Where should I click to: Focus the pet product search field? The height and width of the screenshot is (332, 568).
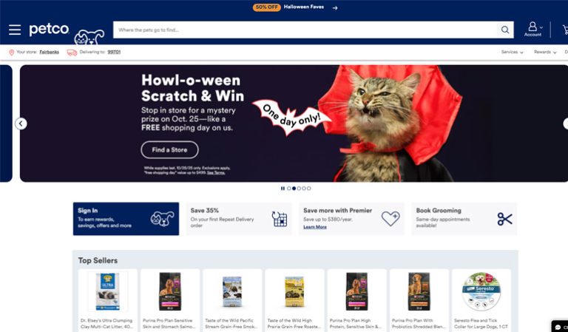[x=305, y=30]
